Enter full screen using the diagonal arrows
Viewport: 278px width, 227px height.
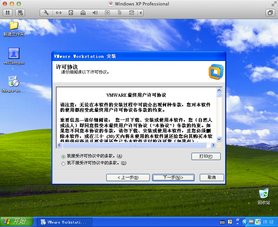274,4
